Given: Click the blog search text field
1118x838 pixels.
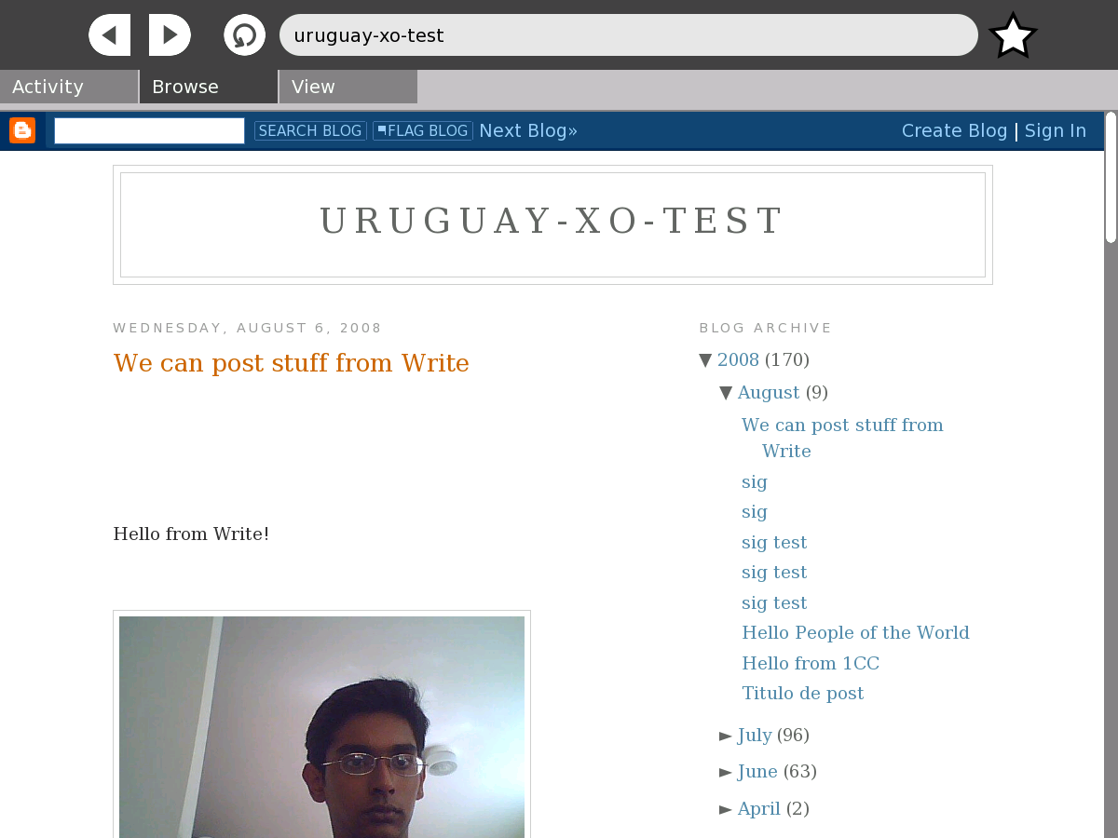Looking at the screenshot, I should click(149, 131).
